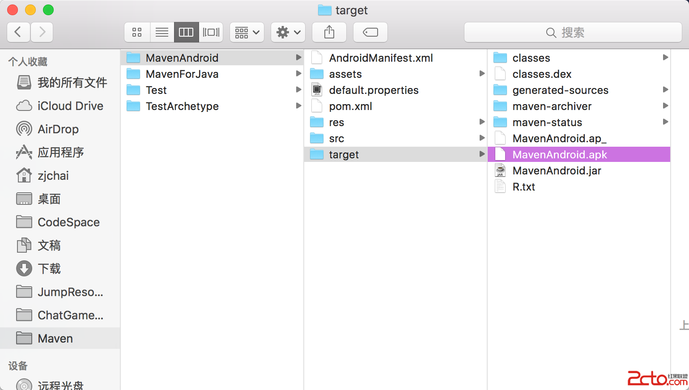Select the classes.dex file

point(579,74)
